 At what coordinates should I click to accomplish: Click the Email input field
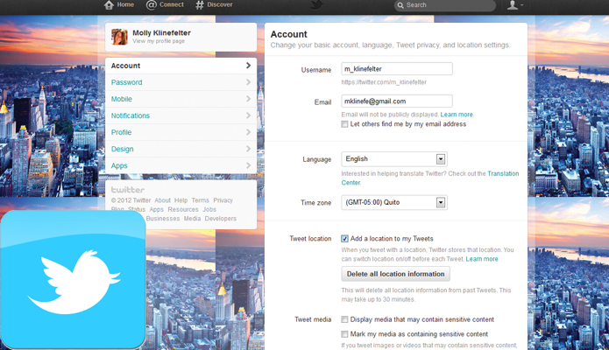397,101
